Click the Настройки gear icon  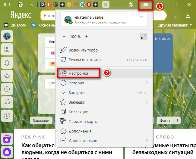pos(63,73)
